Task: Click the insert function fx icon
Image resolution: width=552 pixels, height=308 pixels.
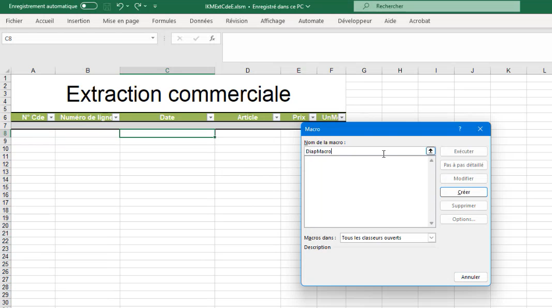Action: [212, 38]
